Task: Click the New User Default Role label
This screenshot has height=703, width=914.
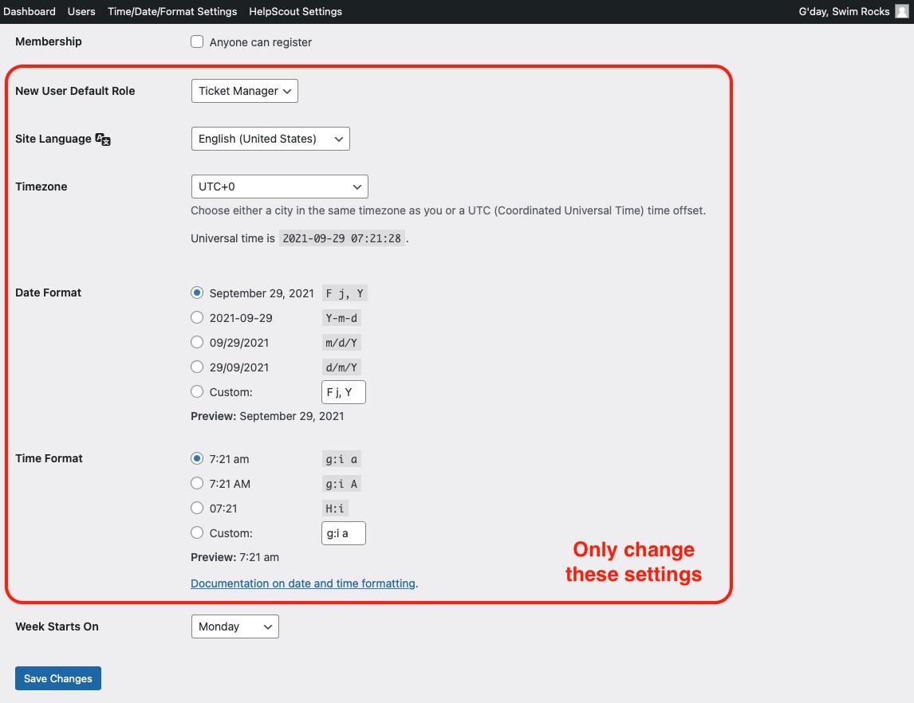Action: click(x=75, y=91)
